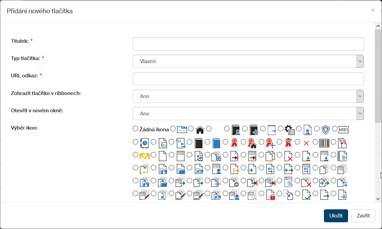
Task: Select the blue book icon
Action: point(216,143)
